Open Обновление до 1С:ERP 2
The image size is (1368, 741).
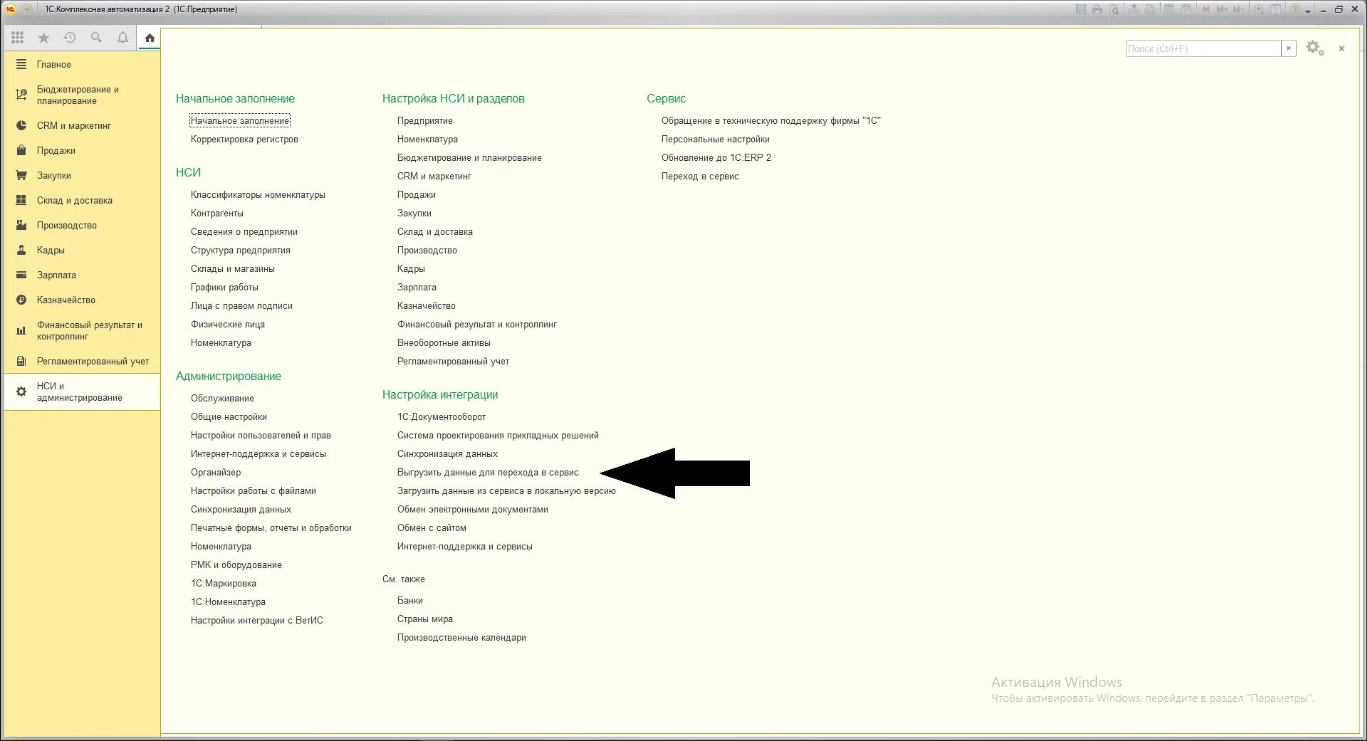click(x=716, y=157)
